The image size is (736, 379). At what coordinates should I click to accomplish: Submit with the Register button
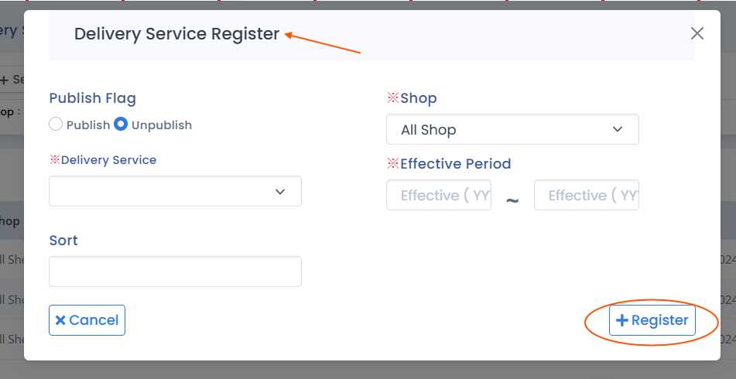pyautogui.click(x=652, y=320)
